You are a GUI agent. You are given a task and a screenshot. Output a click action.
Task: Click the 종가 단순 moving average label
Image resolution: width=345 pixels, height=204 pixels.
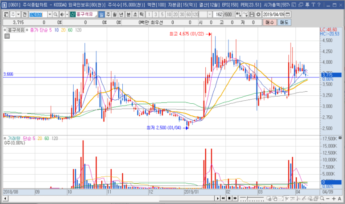click(39, 30)
